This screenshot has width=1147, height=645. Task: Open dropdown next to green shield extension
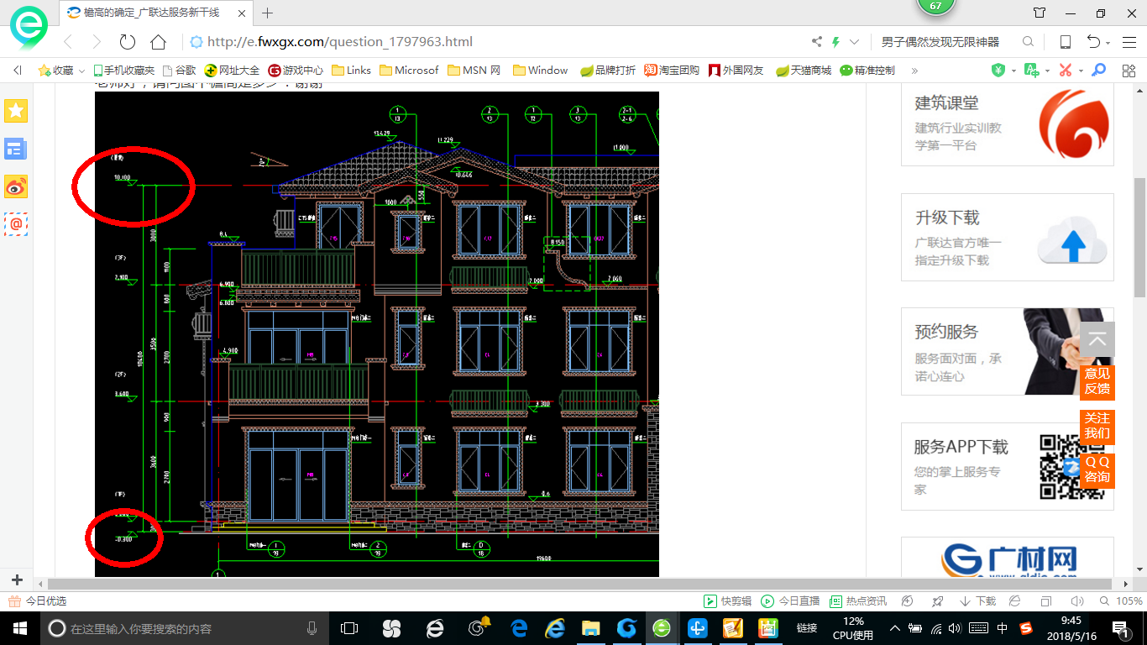coord(1013,71)
